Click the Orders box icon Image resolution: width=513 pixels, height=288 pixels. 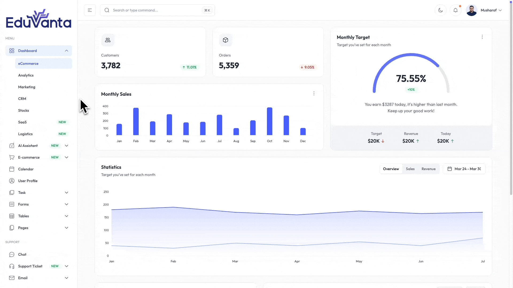[226, 40]
